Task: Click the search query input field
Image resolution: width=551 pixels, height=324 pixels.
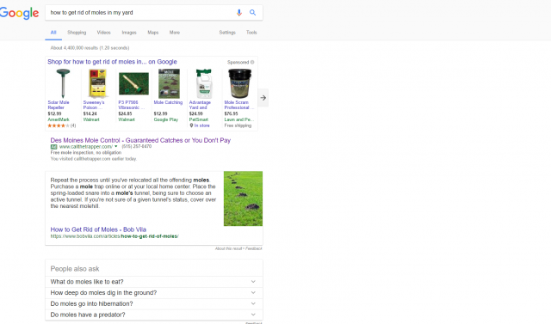Action: [140, 13]
